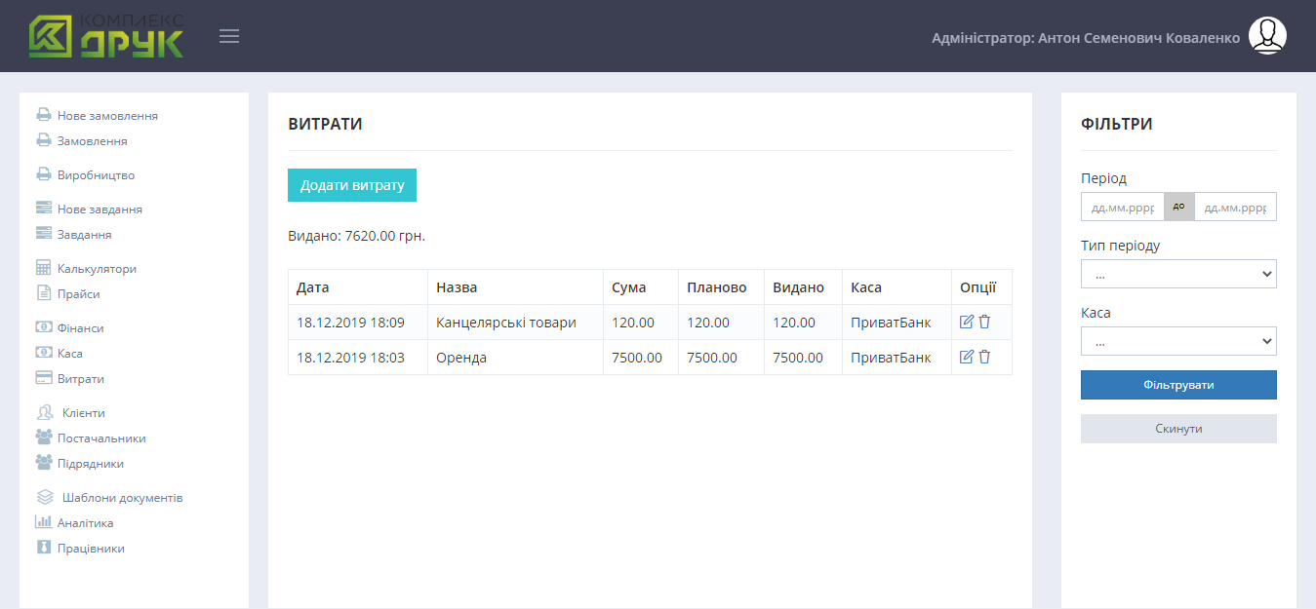Click the period start date field
The height and width of the screenshot is (609, 1316).
click(x=1122, y=208)
